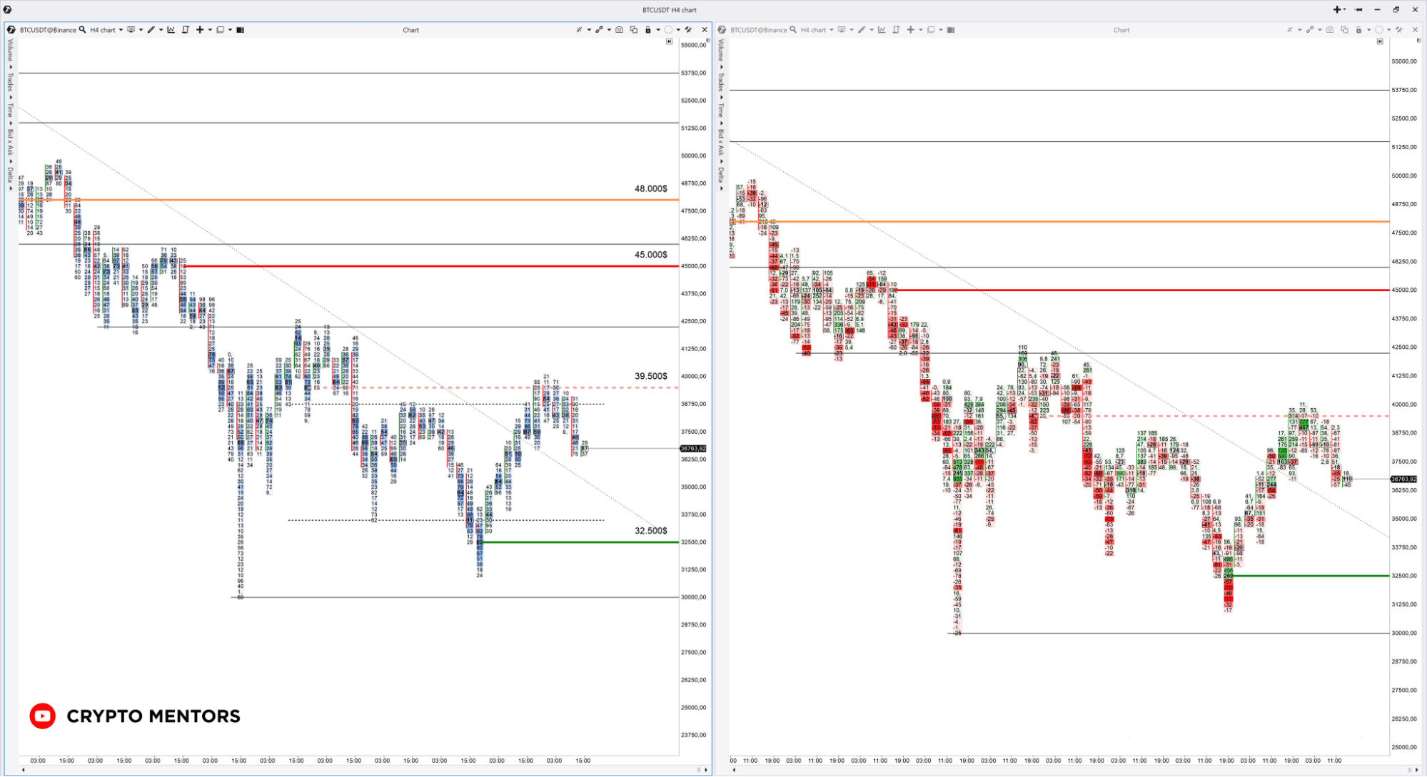The height and width of the screenshot is (777, 1427).
Task: Click left arrow of right chart horizontal scrollbar
Action: pos(734,770)
